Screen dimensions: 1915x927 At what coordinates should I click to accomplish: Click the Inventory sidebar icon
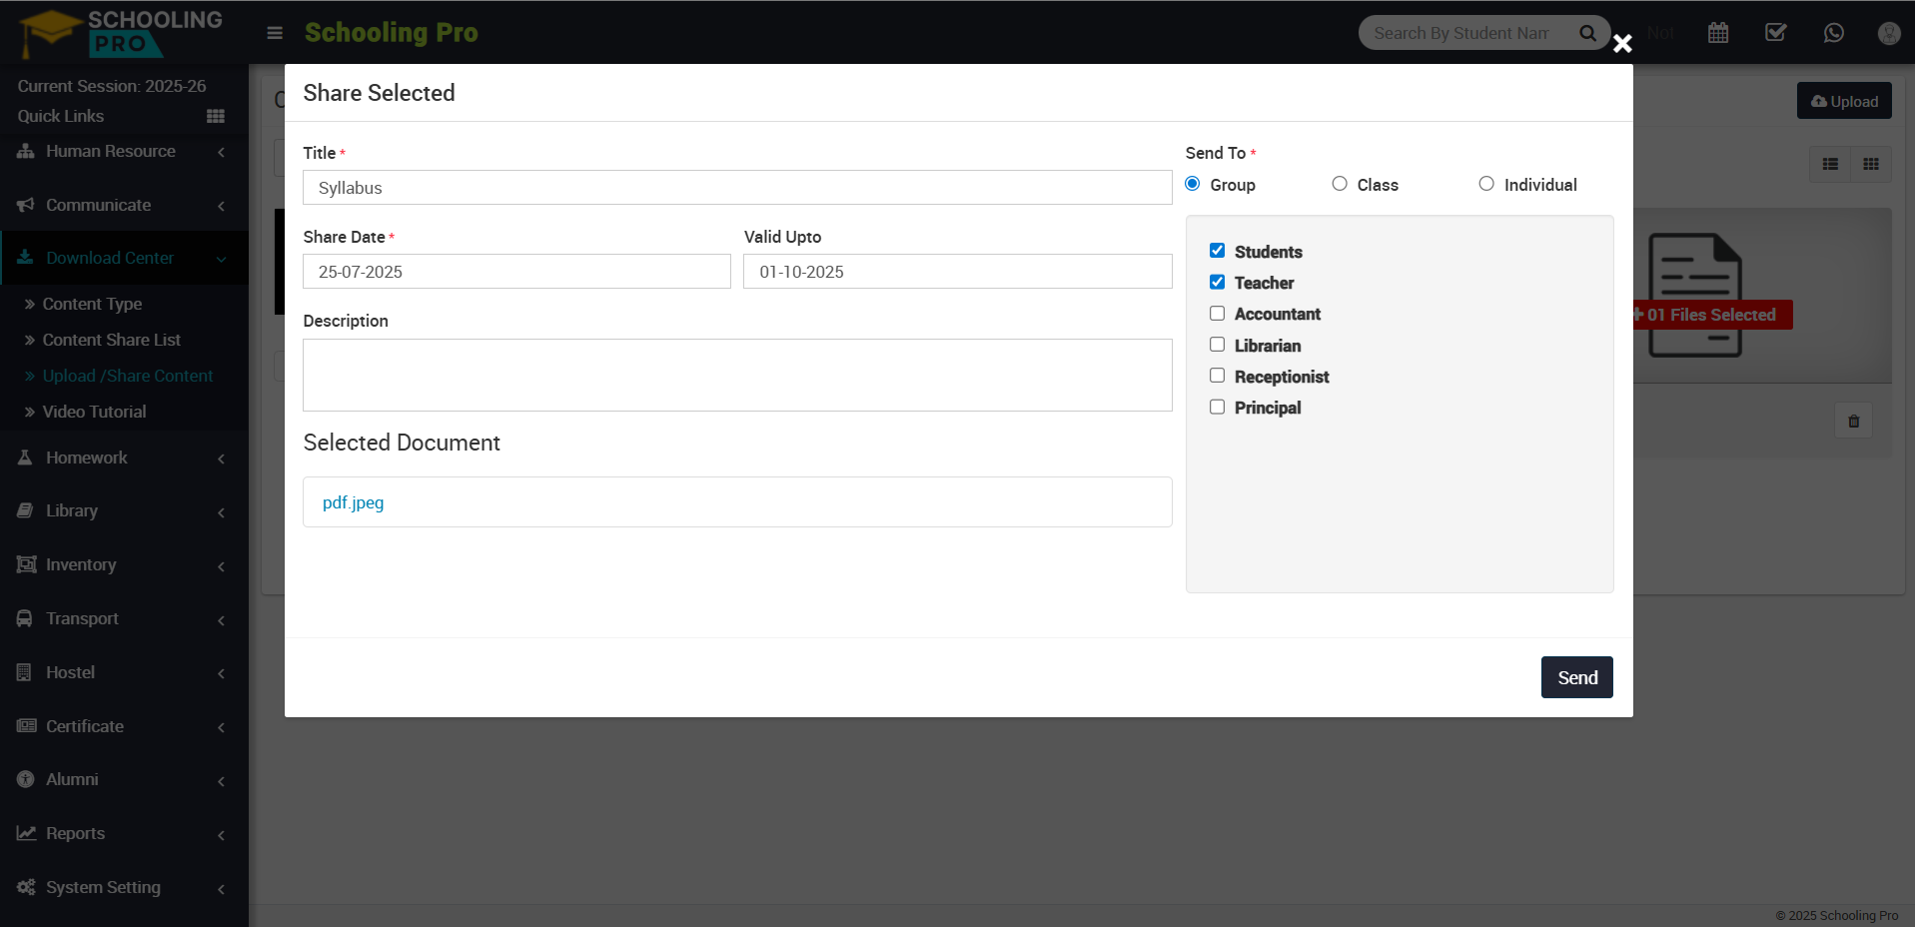pos(26,564)
